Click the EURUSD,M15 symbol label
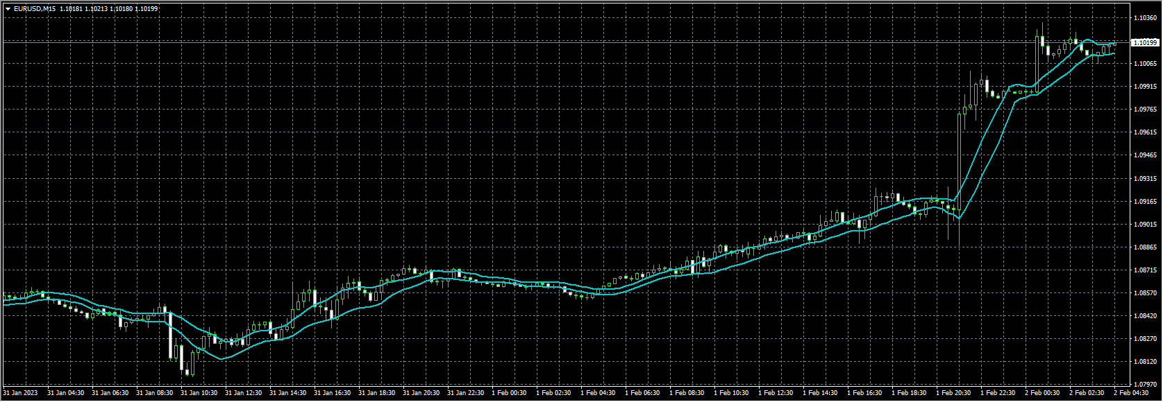The height and width of the screenshot is (402, 1163). [x=35, y=9]
